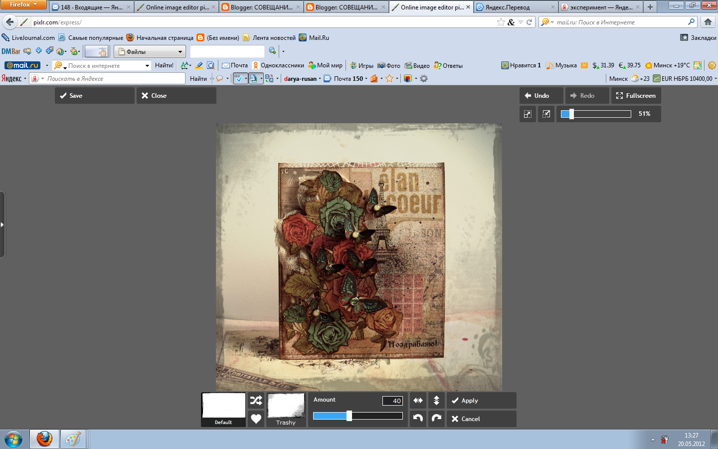Open Видео from mail.ru toolbar

417,65
